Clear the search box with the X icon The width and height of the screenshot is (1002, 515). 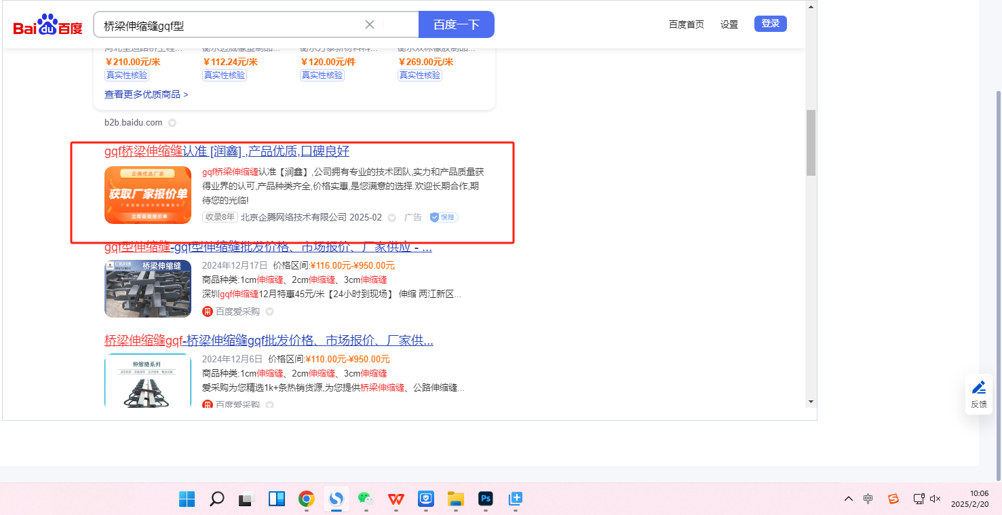[370, 25]
